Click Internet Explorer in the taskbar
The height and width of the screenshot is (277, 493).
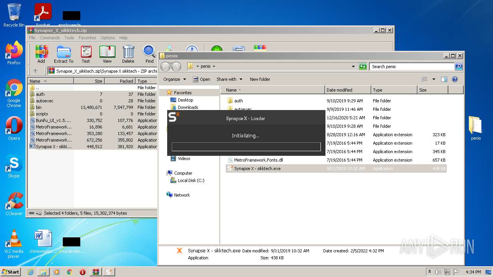pos(30,272)
